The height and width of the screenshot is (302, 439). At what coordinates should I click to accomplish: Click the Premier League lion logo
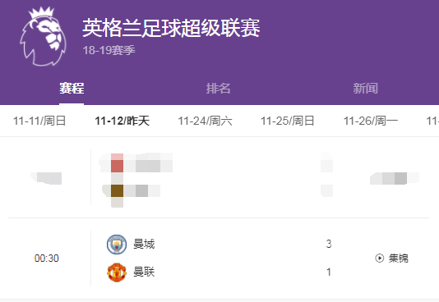[43, 36]
